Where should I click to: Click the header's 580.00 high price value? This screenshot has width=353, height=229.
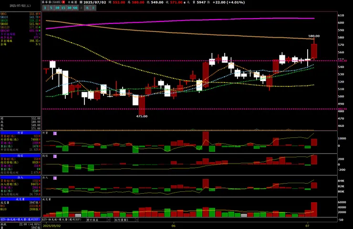[138, 2]
